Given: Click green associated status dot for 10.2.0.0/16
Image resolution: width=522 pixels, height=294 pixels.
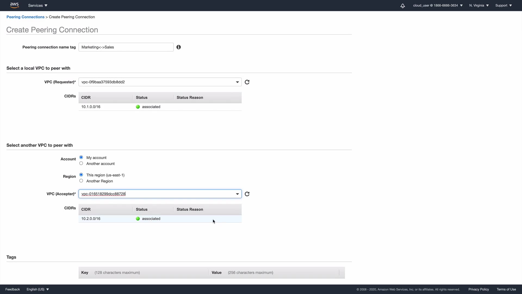Looking at the screenshot, I should 138,219.
